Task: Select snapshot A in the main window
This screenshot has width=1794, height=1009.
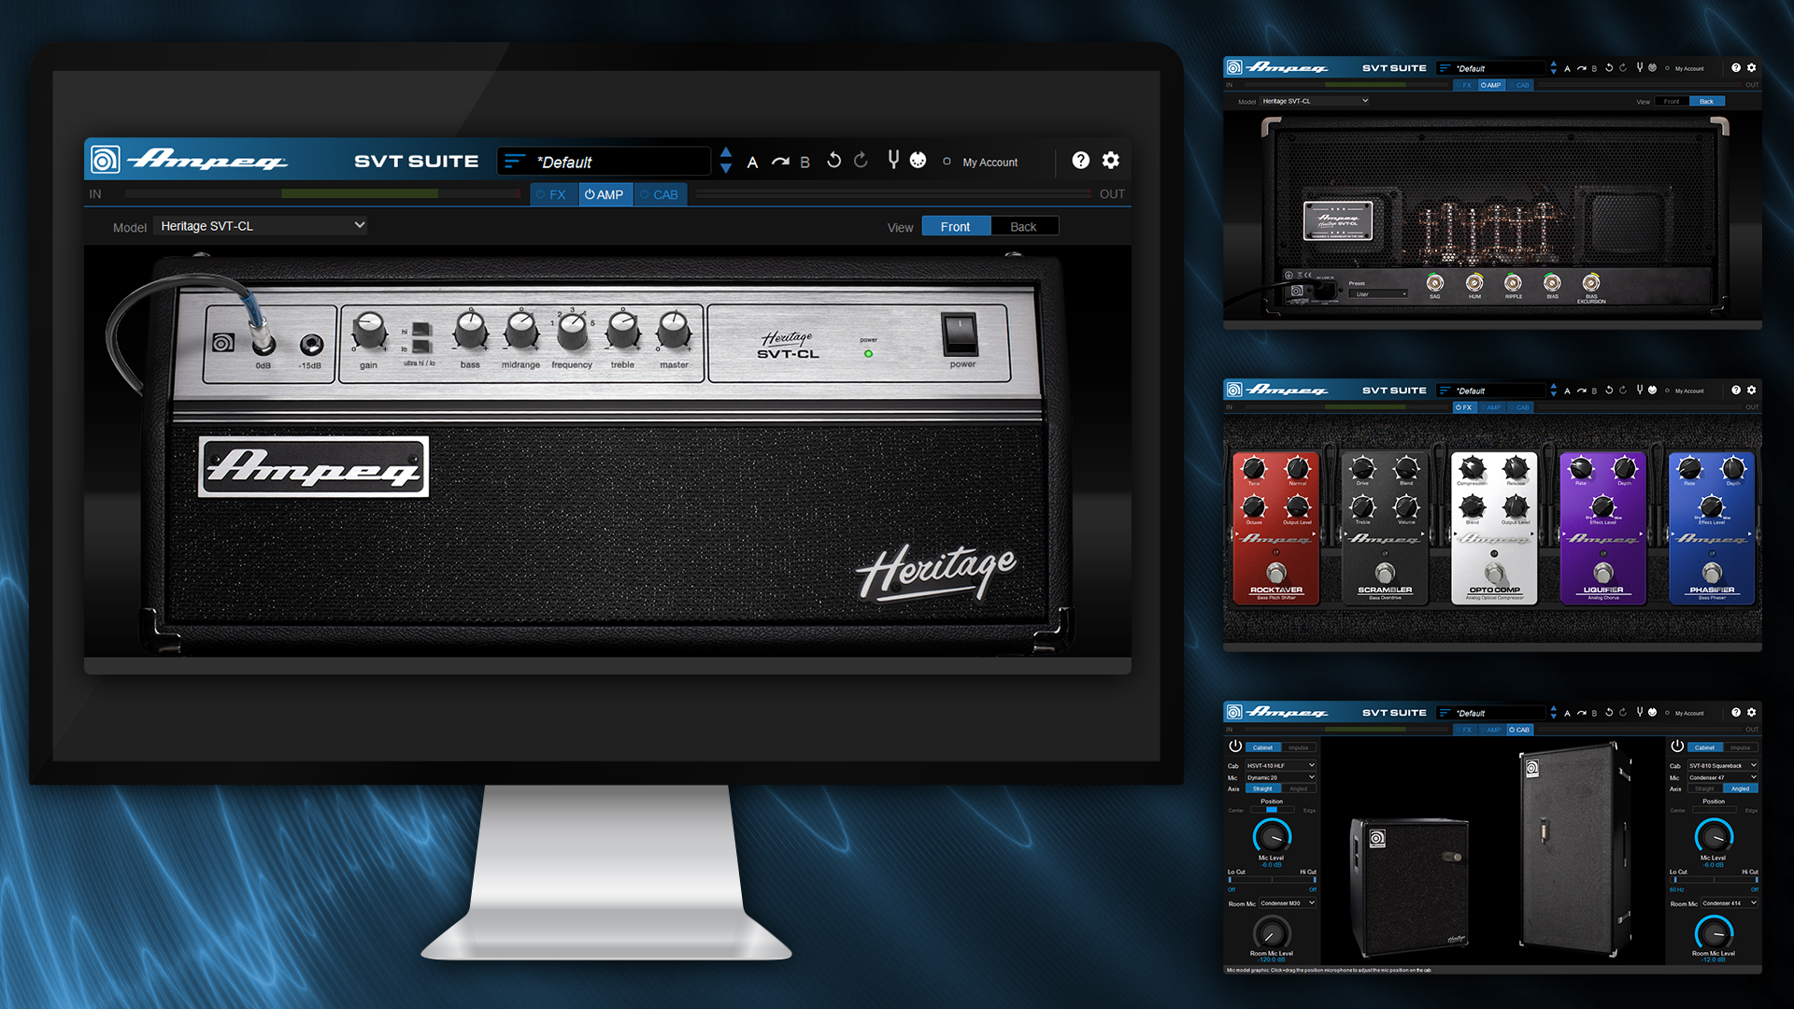Action: (752, 163)
